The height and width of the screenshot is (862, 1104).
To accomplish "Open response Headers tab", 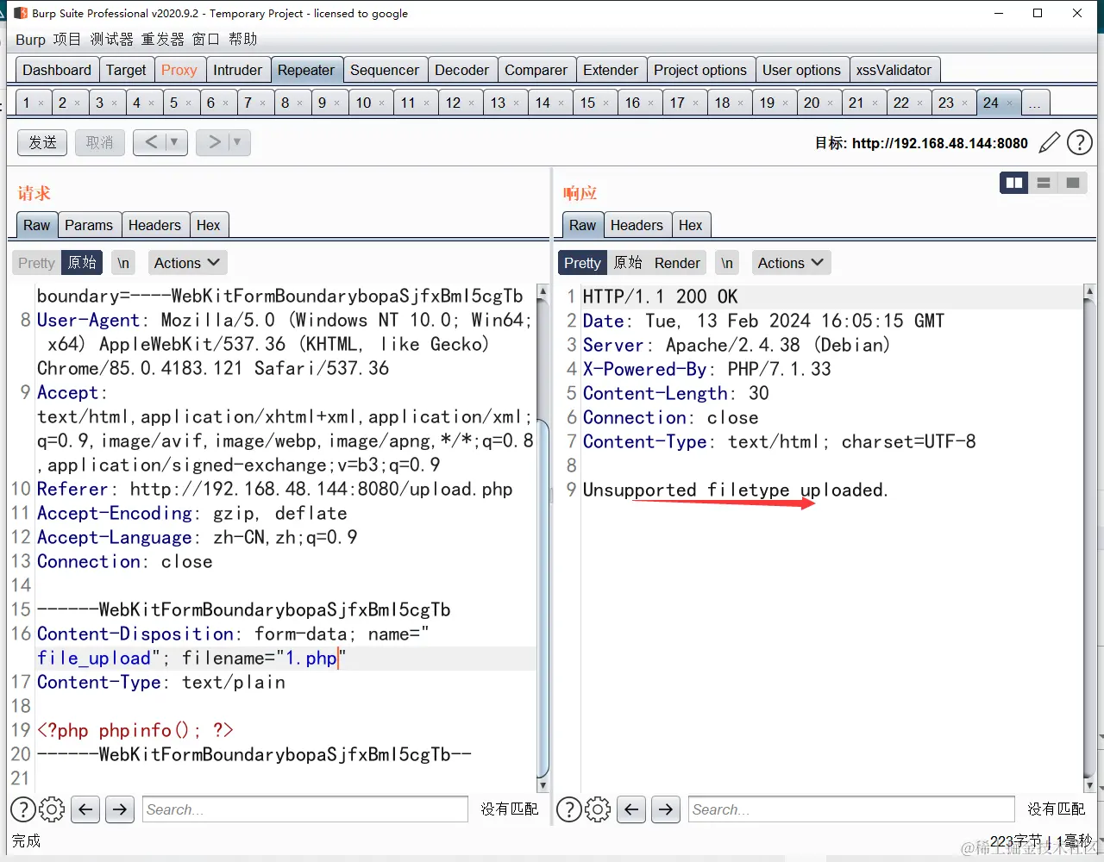I will coord(637,226).
